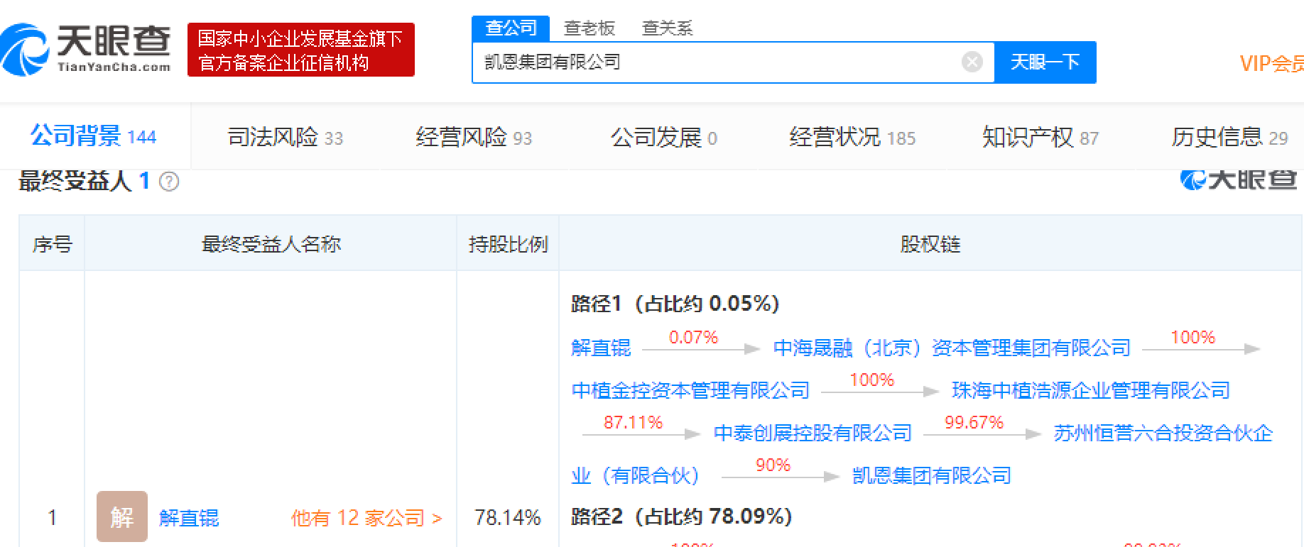The image size is (1304, 547).
Task: Click the 99.67% share percentage label
Action: pos(974,422)
